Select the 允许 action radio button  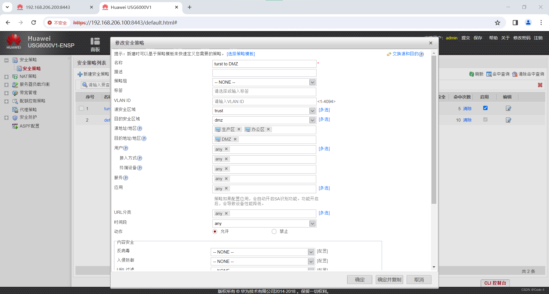coord(215,231)
